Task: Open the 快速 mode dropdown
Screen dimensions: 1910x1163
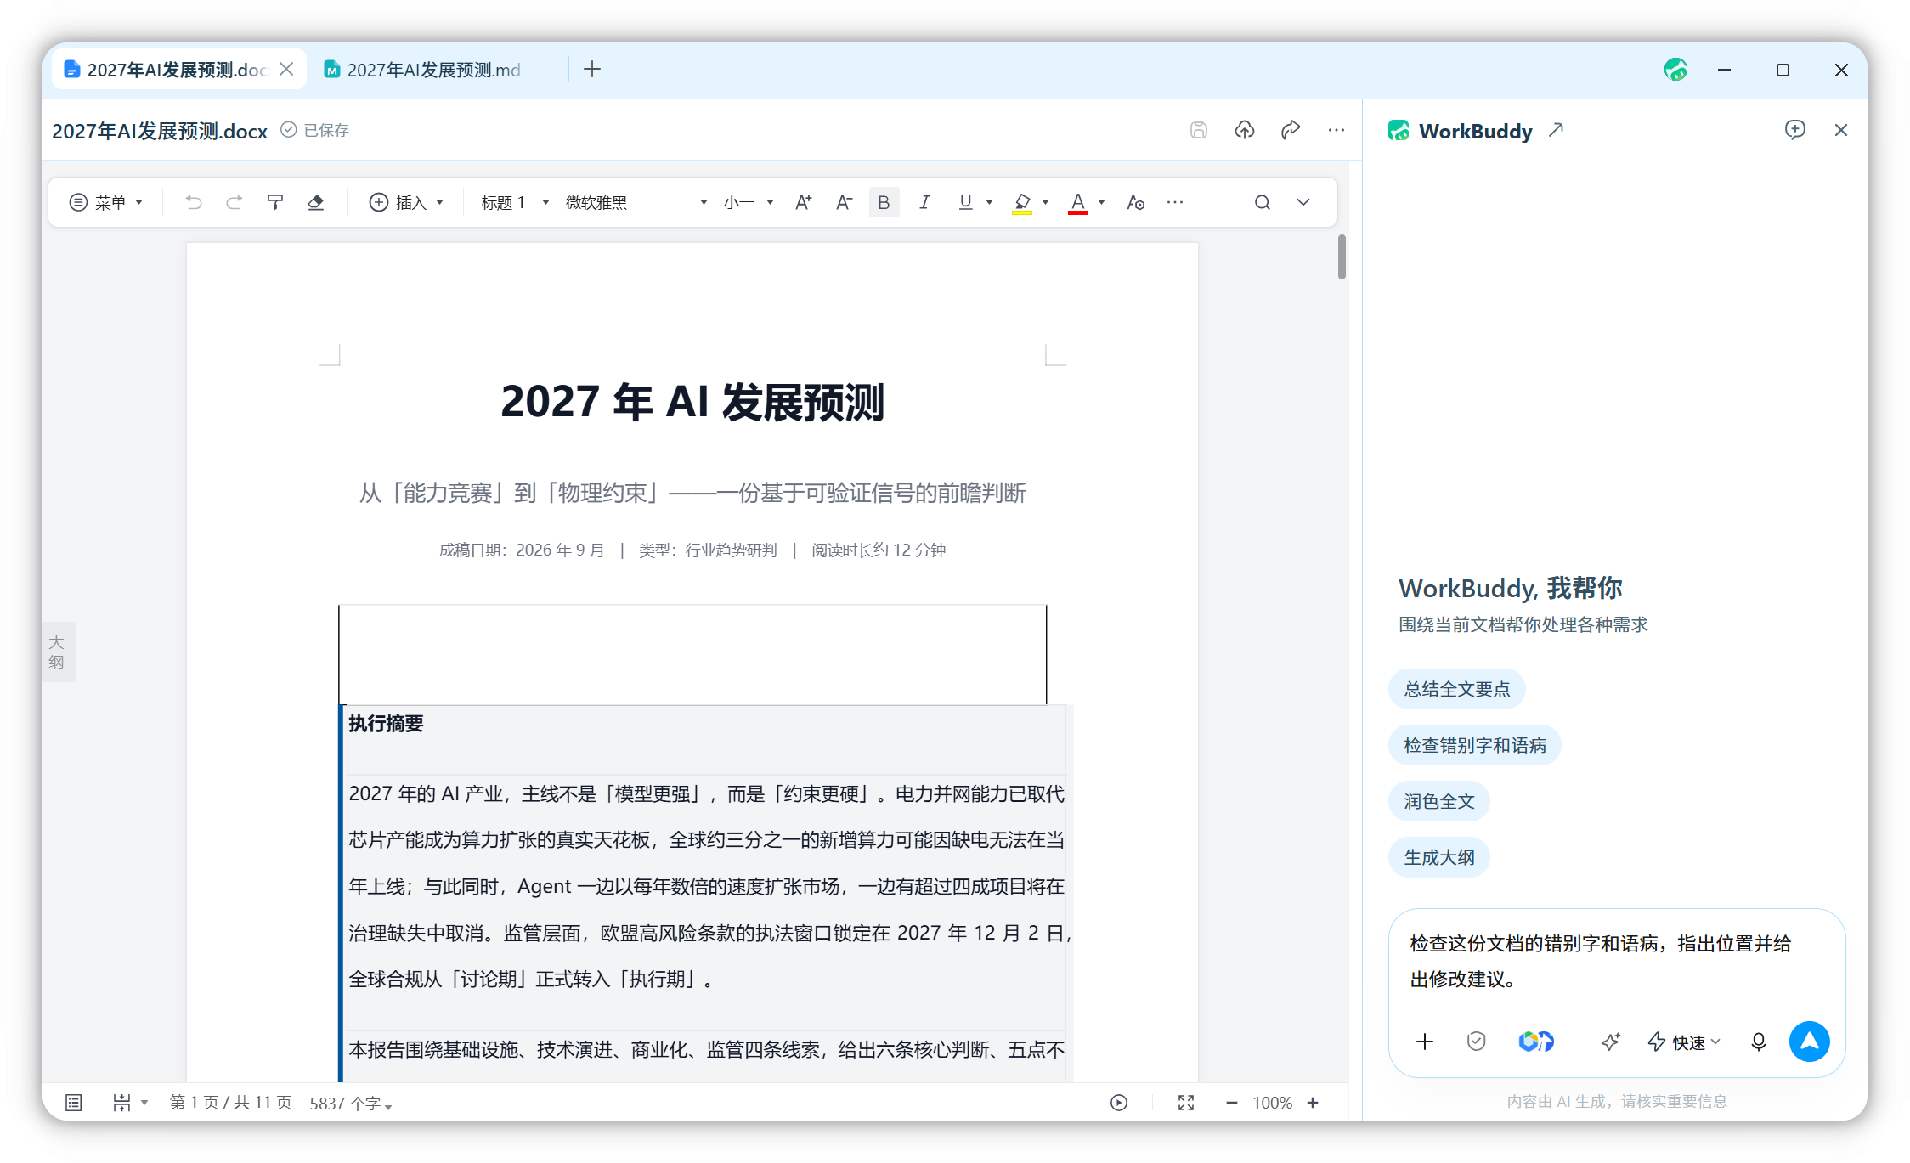Action: 1684,1042
